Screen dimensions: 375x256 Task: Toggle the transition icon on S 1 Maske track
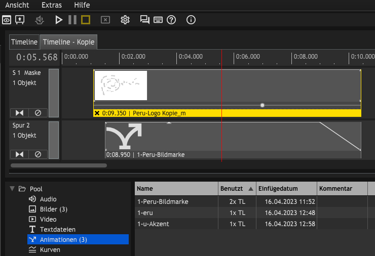pos(19,113)
